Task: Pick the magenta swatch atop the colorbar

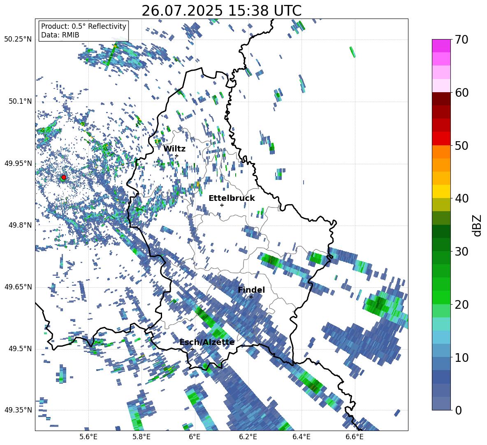Action: click(x=441, y=46)
